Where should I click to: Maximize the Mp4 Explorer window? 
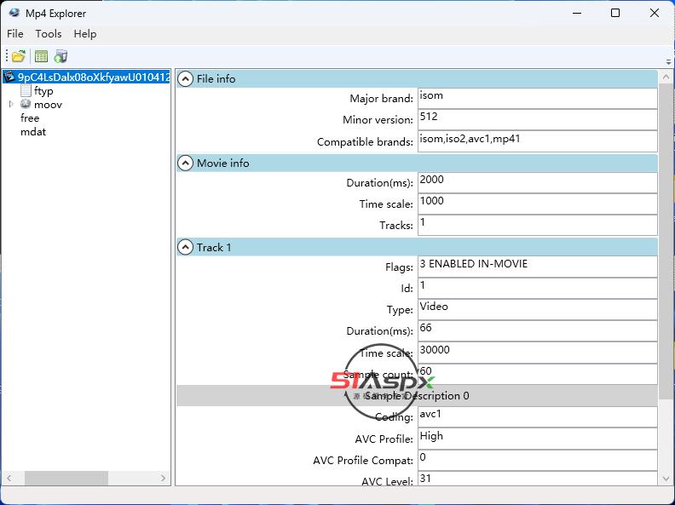(615, 13)
